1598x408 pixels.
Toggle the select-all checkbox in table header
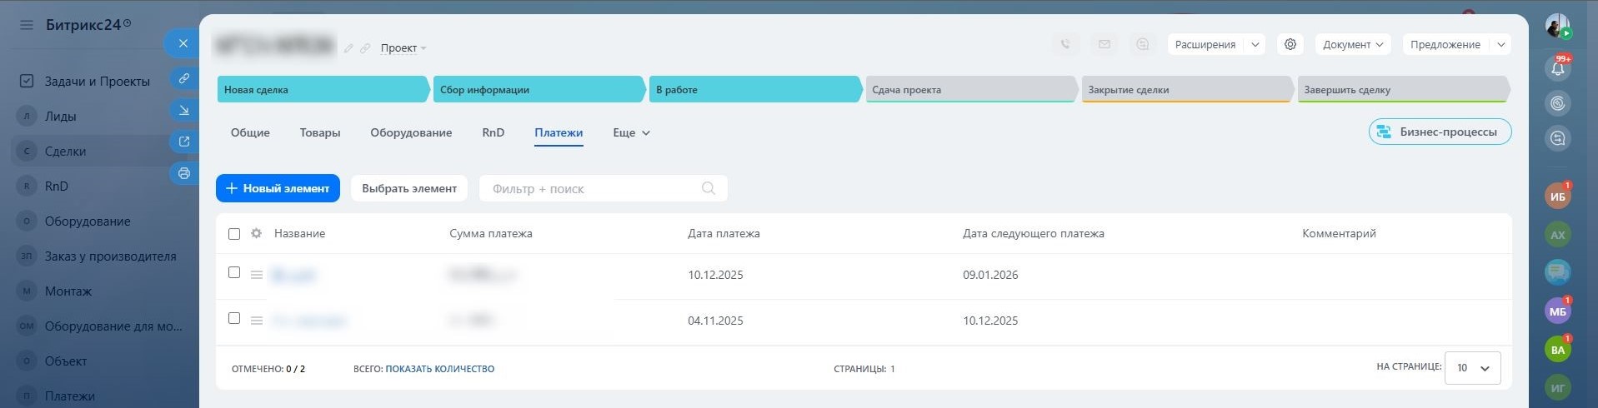click(234, 234)
